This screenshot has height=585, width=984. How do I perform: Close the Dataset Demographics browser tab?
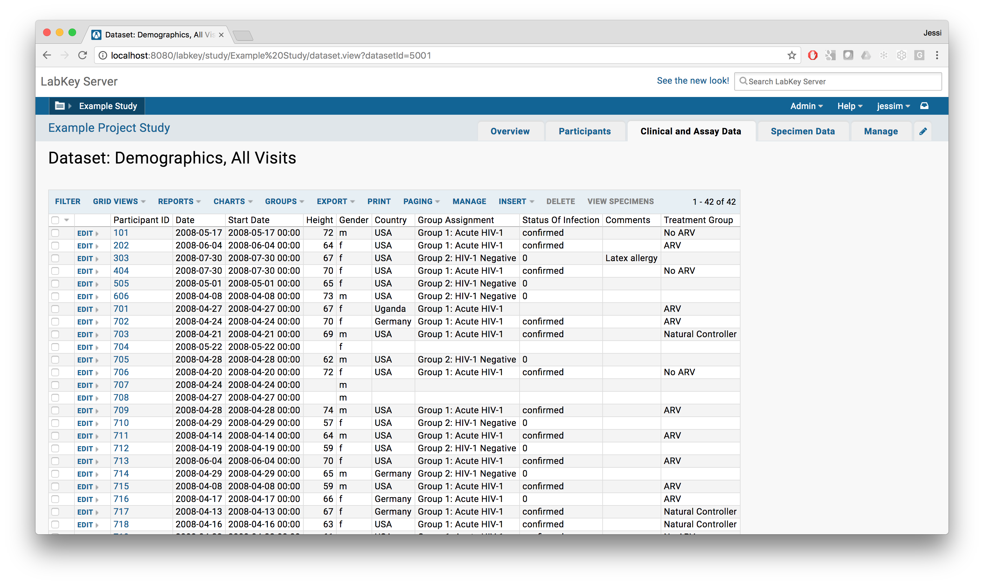221,35
